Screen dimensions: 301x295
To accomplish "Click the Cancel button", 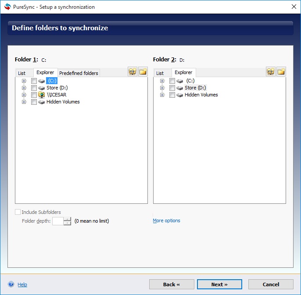I will (x=271, y=284).
